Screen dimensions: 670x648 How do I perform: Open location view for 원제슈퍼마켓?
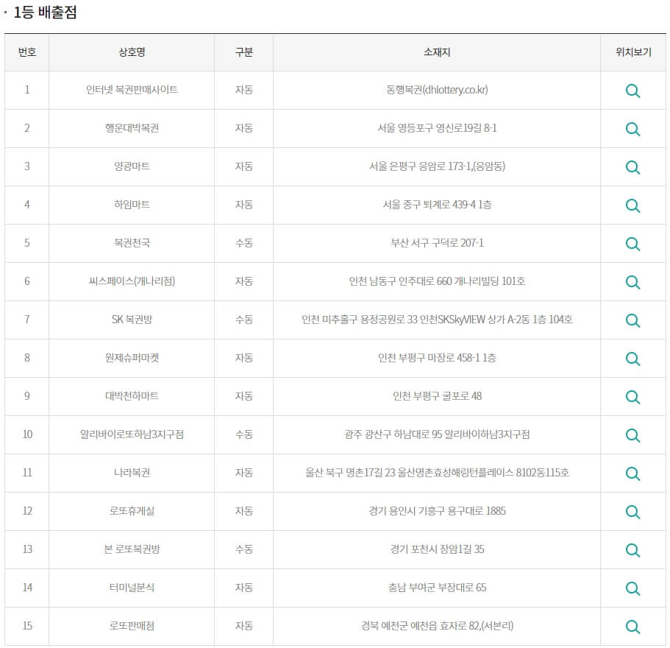click(x=632, y=359)
